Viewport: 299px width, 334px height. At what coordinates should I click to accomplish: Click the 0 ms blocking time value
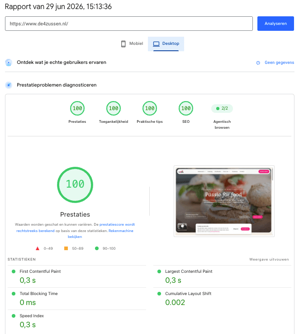tap(28, 302)
